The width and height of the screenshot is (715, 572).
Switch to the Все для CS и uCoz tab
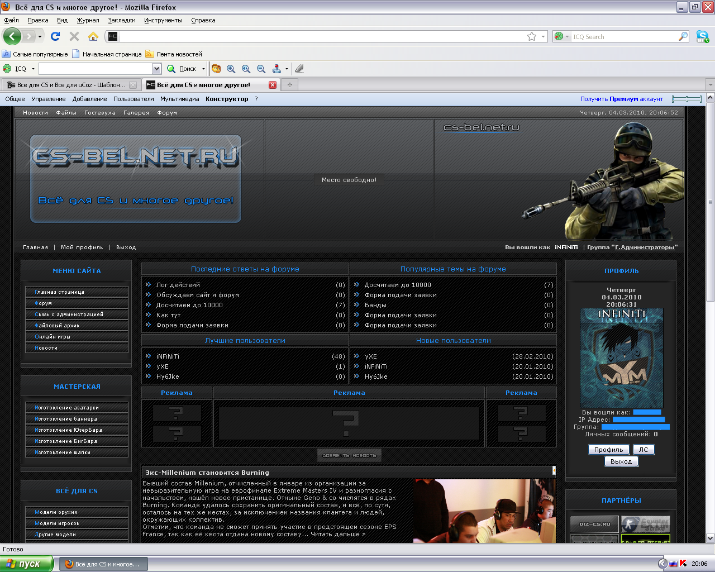coord(70,85)
